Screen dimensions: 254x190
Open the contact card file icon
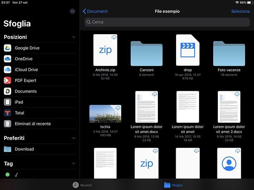point(229,163)
